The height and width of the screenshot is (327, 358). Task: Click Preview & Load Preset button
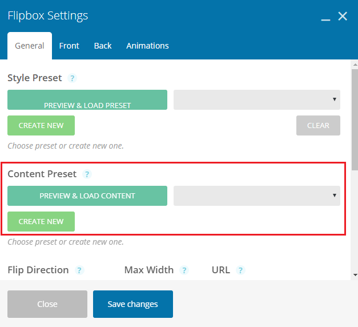coord(87,99)
